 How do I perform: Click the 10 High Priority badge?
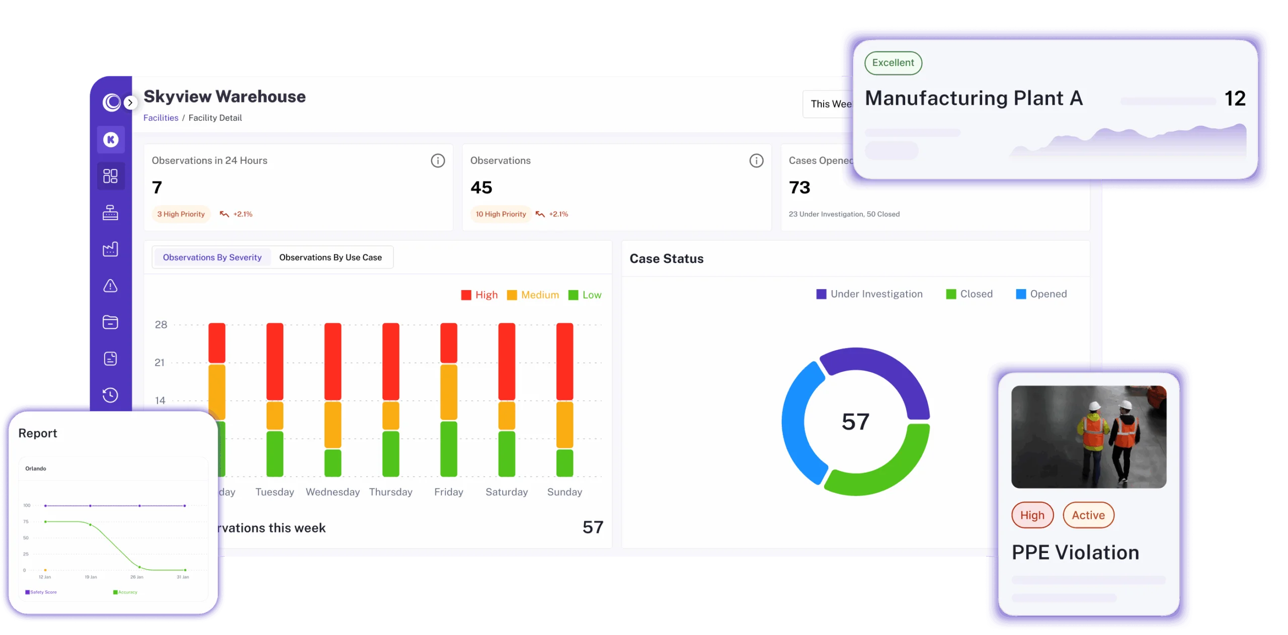pyautogui.click(x=501, y=214)
